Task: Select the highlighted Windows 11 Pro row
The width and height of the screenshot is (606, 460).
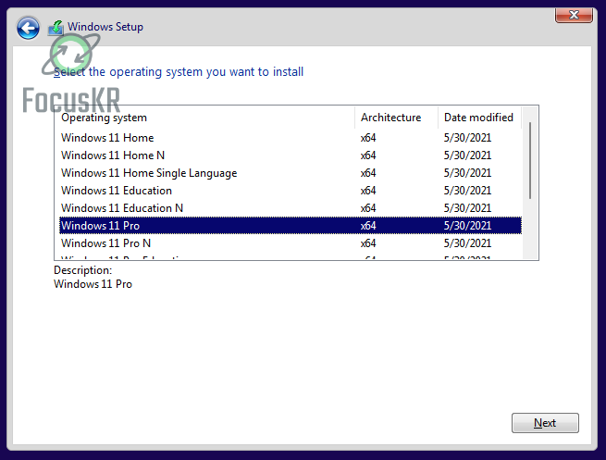Action: pos(291,226)
